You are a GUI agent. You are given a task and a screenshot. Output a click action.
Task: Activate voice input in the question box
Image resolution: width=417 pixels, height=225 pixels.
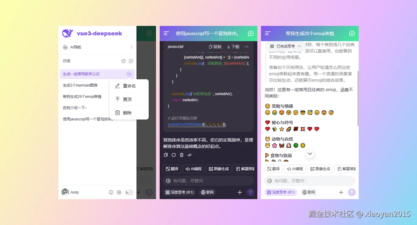click(x=168, y=181)
